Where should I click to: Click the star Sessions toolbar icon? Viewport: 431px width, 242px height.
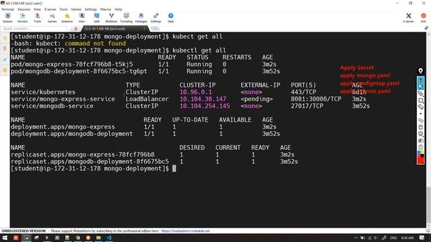[67, 18]
